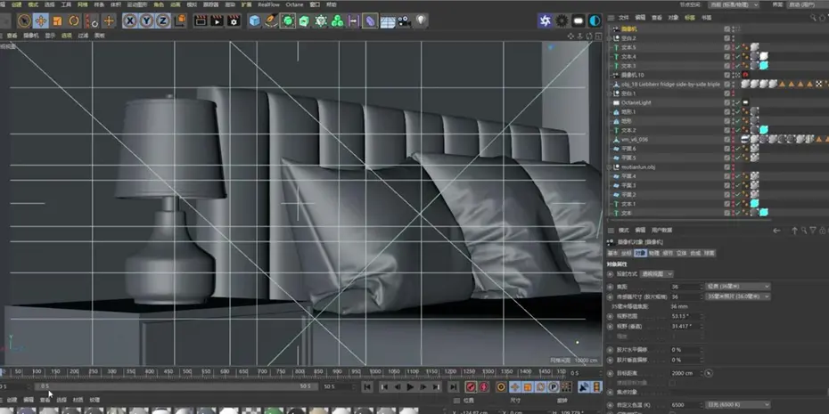The height and width of the screenshot is (414, 829).
Task: Click the white balance value field 6500
Action: pyautogui.click(x=685, y=404)
